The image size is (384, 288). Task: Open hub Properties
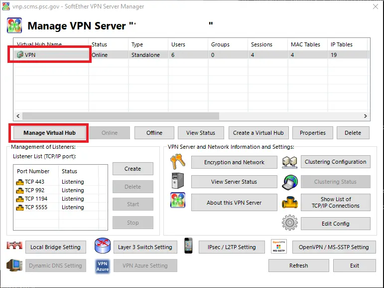click(313, 133)
